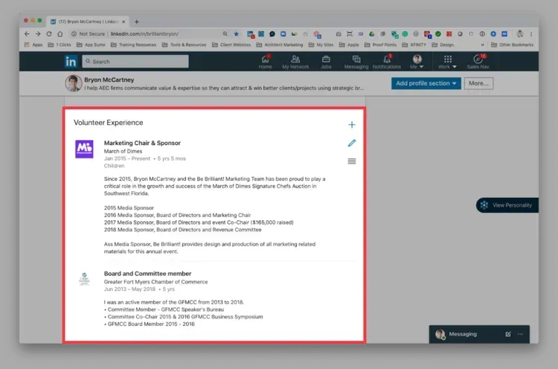Open the Board and Committee member title
This screenshot has width=558, height=369.
148,273
